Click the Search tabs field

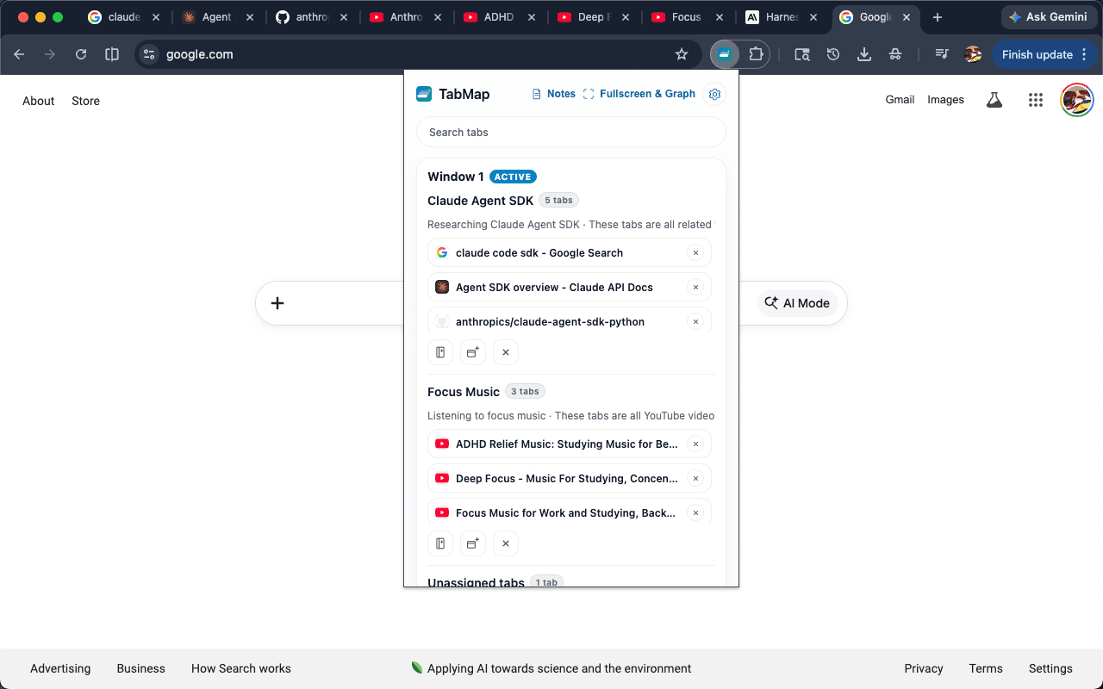click(571, 132)
